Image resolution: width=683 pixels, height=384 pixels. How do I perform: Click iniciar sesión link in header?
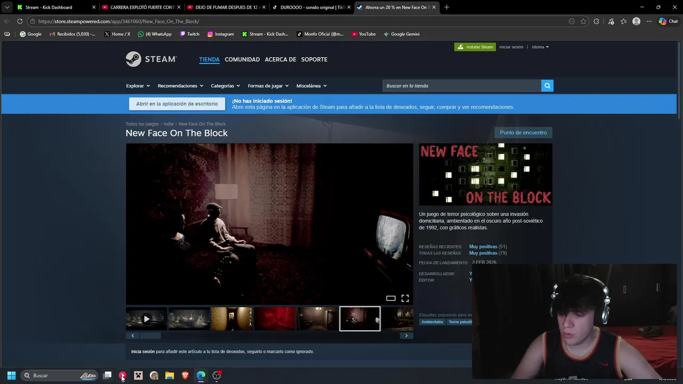pyautogui.click(x=511, y=47)
